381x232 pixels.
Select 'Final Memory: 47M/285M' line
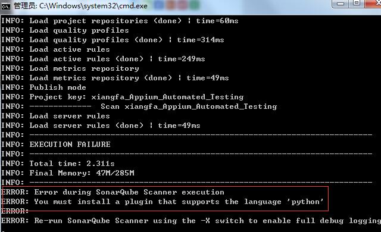67,173
